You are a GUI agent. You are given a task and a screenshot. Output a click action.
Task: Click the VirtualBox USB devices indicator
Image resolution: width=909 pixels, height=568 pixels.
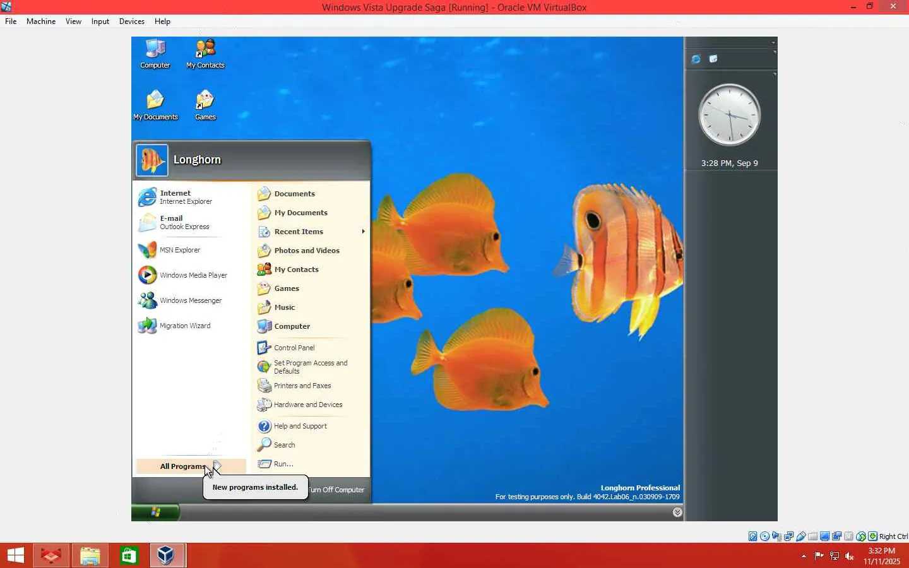point(801,536)
